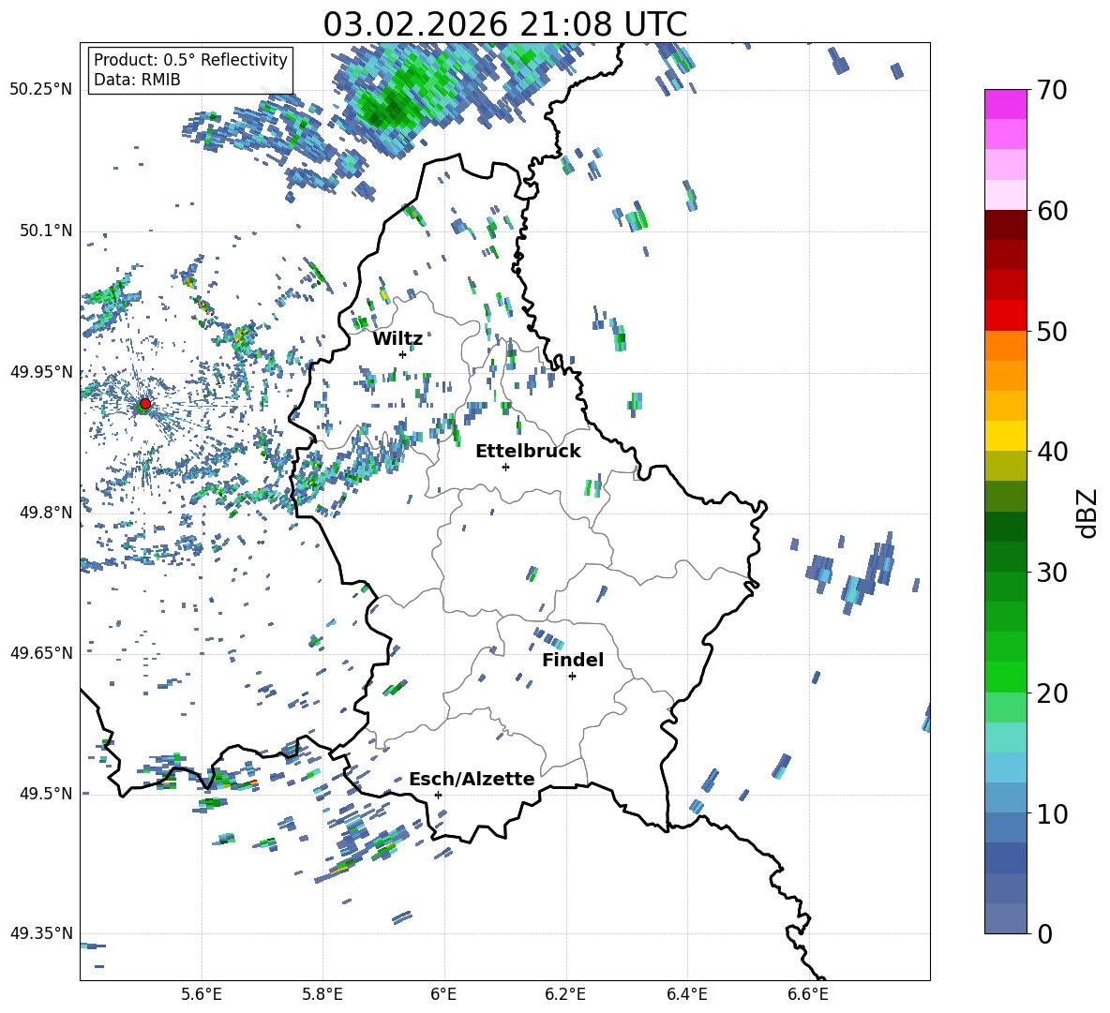1110x1013 pixels.
Task: Click the Findel city label
Action: click(573, 660)
